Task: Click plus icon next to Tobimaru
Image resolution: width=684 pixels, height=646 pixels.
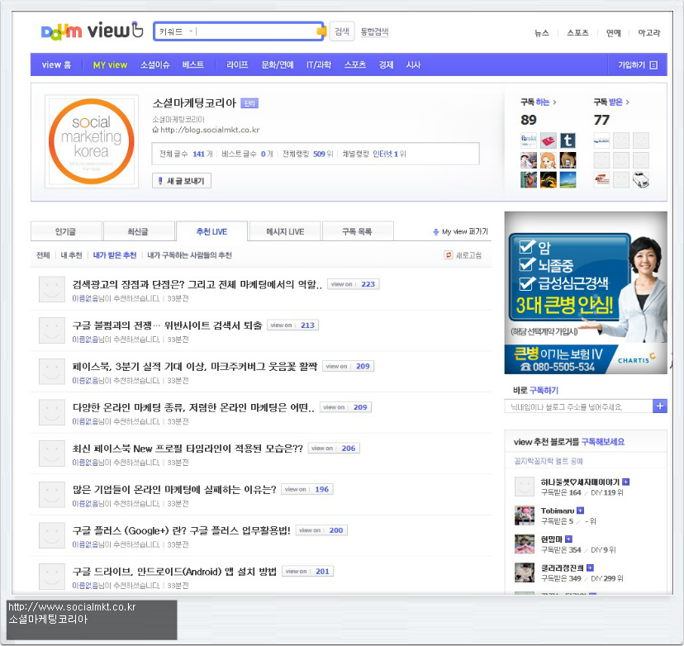Action: 580,511
